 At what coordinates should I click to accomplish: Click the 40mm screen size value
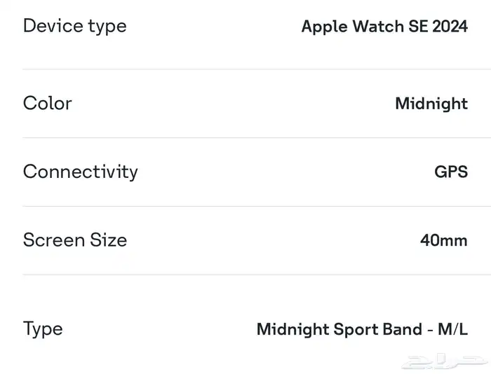pos(444,240)
